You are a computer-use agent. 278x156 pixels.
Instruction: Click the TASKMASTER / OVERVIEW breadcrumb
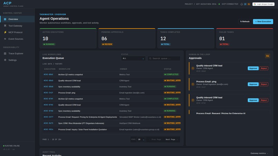click(53, 14)
